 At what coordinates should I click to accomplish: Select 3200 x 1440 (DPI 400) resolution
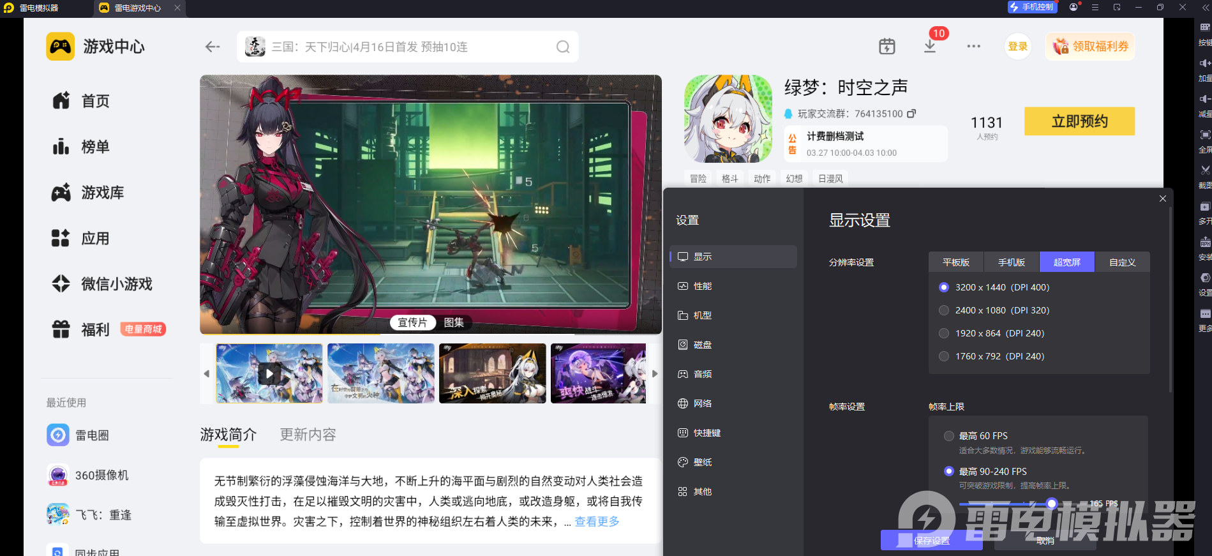click(x=944, y=287)
